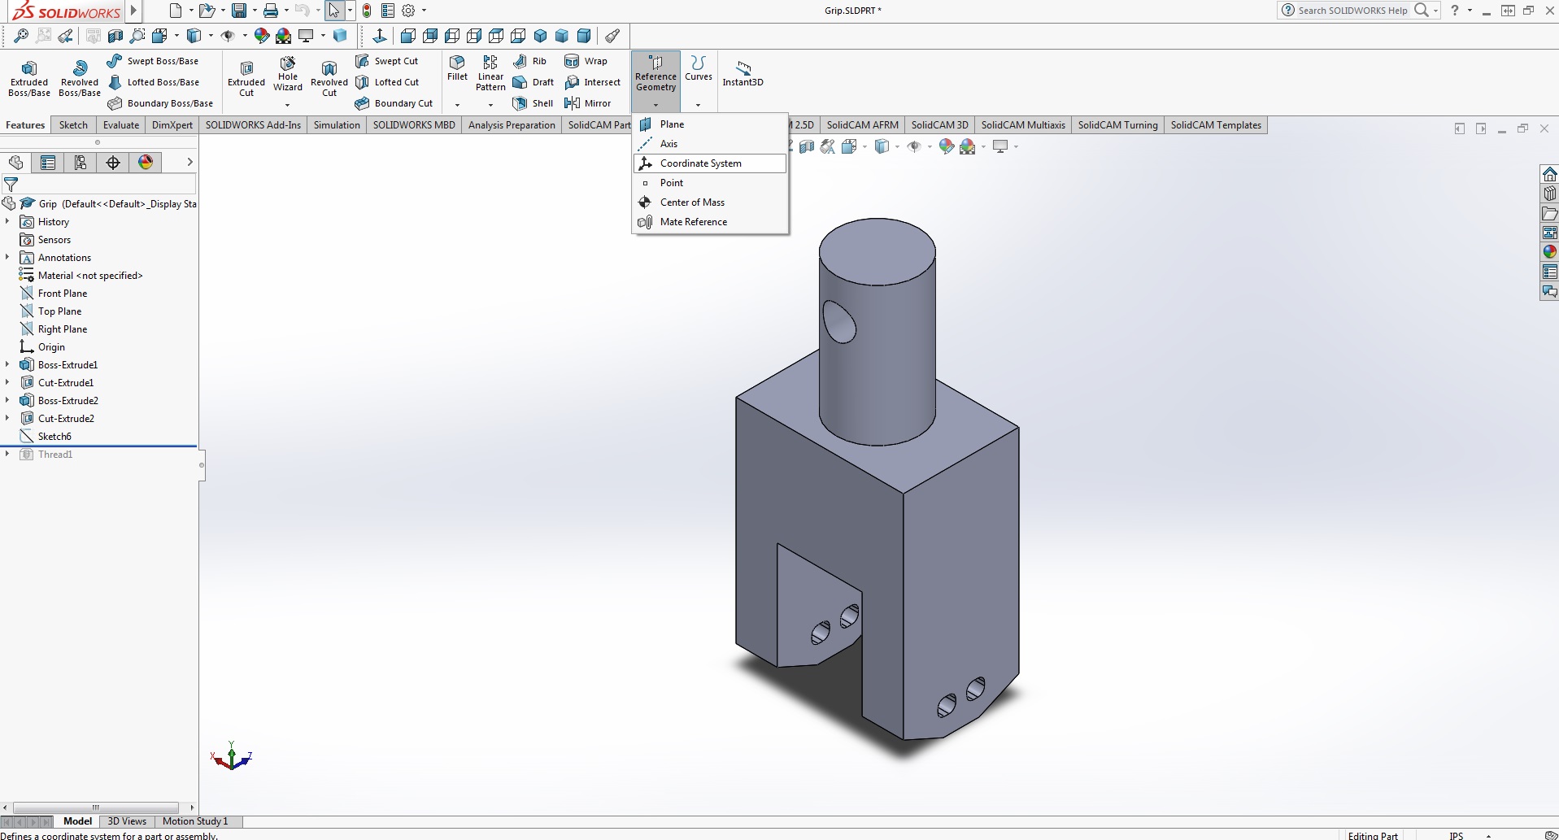Image resolution: width=1559 pixels, height=840 pixels.
Task: Toggle Instant3D on the Features ribbon
Action: tap(742, 75)
